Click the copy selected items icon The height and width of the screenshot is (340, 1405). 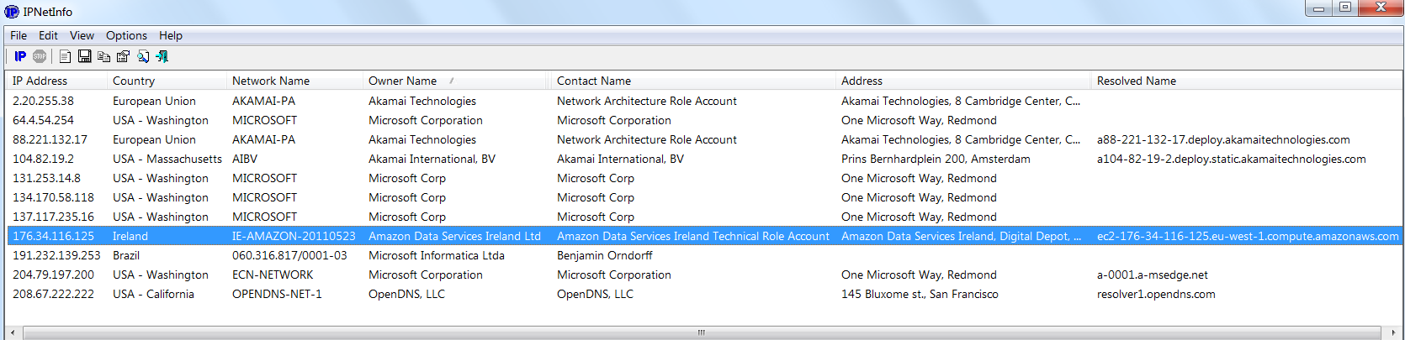coord(103,56)
